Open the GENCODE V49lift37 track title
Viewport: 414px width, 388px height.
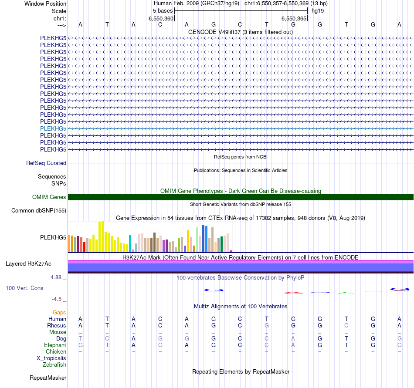point(241,32)
